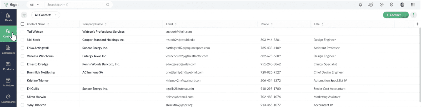Select the Brunhilda Nettleship row checkbox
This screenshot has height=107, width=421.
tap(22, 72)
